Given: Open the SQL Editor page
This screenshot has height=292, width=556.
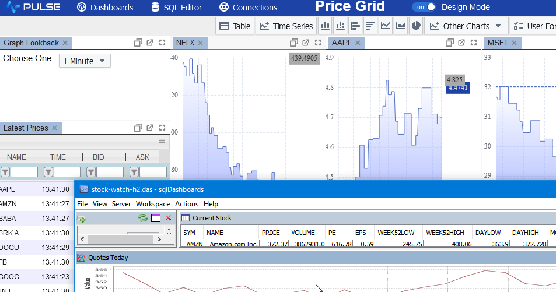Looking at the screenshot, I should 176,8.
